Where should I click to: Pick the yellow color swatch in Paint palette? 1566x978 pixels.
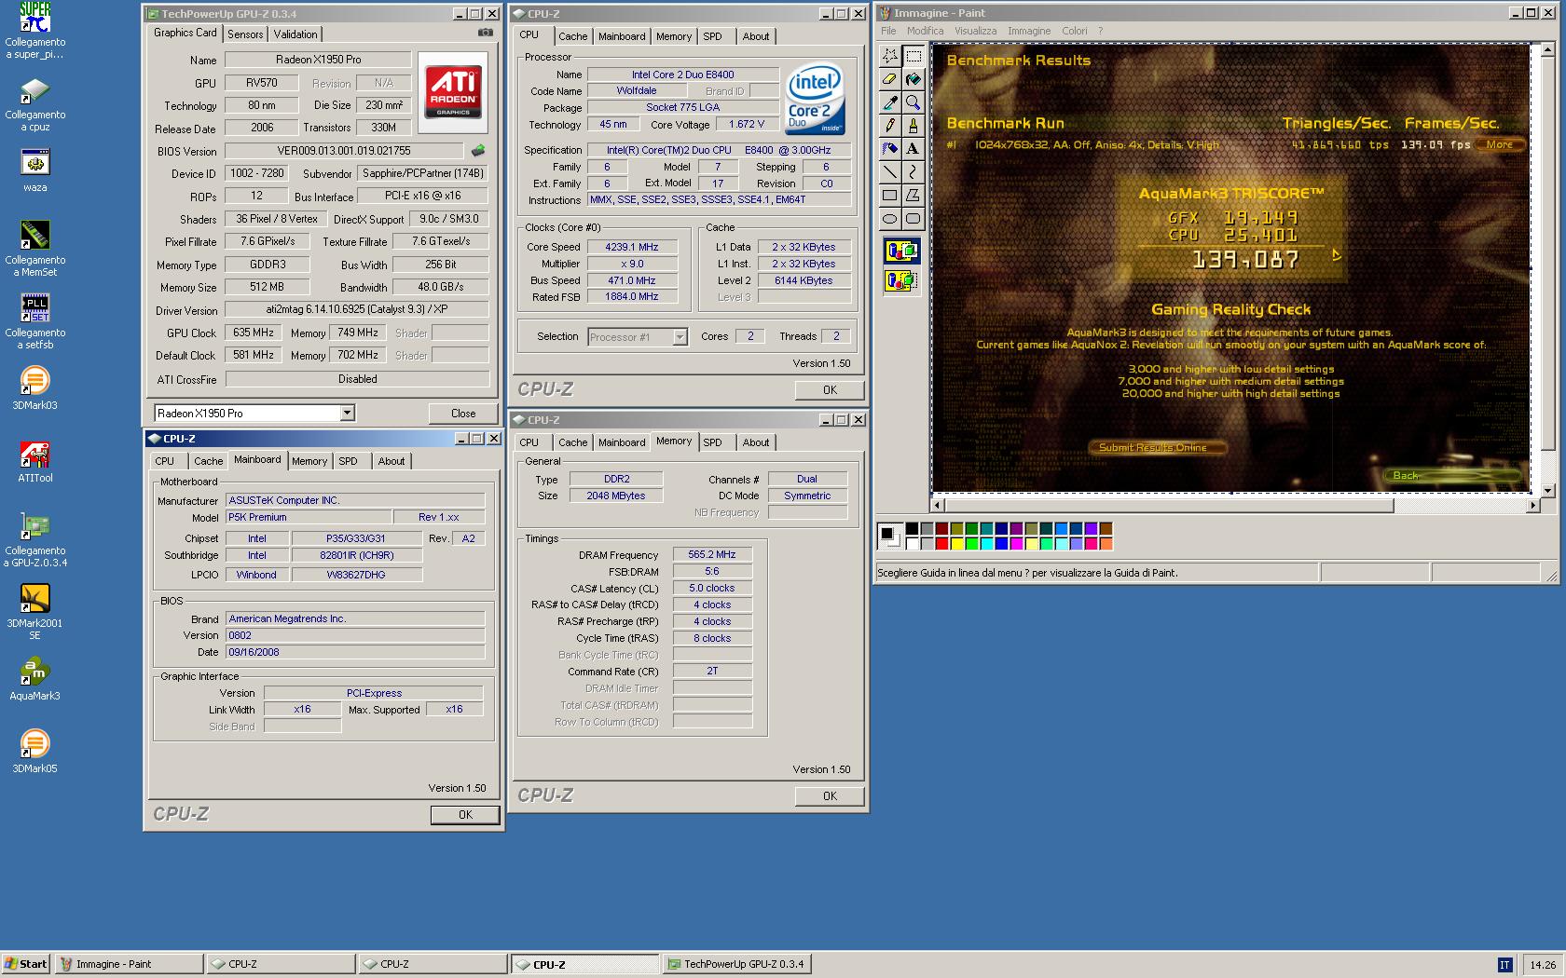[956, 544]
